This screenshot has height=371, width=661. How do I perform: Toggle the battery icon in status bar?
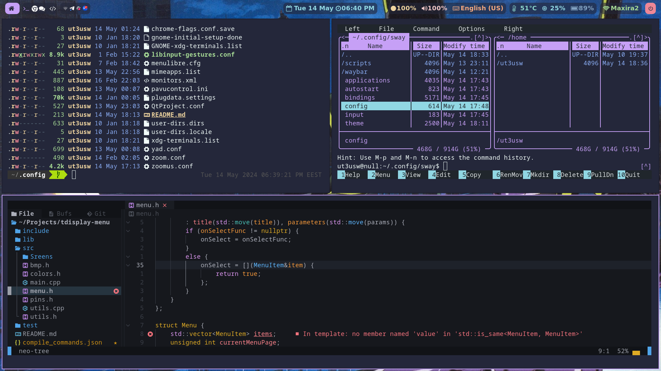click(x=576, y=8)
